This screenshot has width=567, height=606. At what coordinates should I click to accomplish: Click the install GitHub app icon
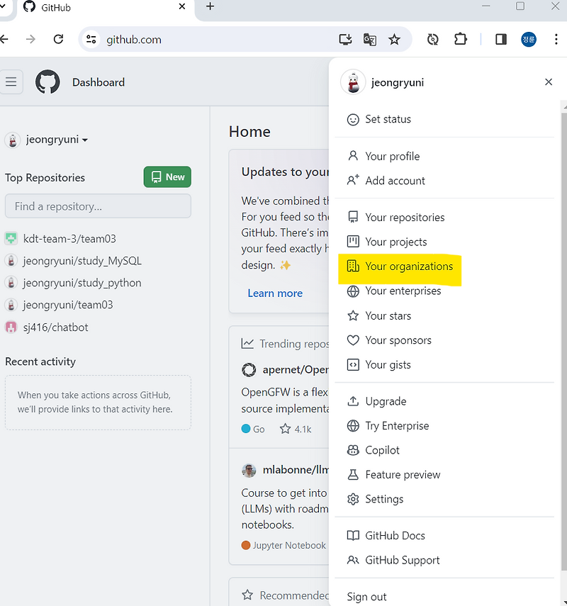345,40
